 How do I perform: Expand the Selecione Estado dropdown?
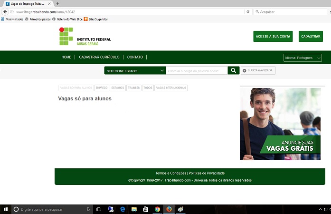134,70
